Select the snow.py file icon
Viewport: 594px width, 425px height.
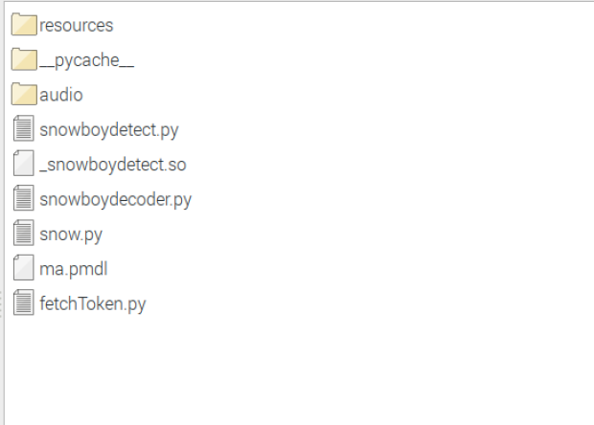[24, 234]
